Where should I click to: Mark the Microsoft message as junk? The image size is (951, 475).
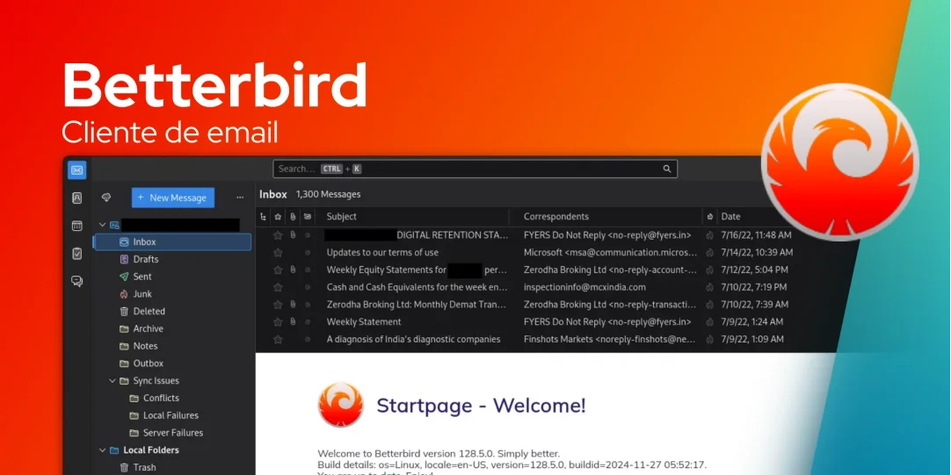[x=709, y=253]
